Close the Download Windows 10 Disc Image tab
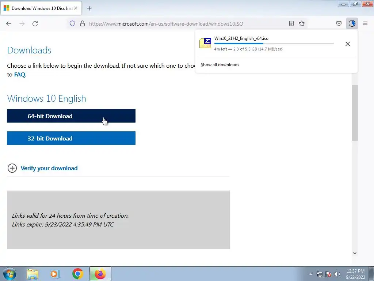This screenshot has width=374, height=281. click(x=76, y=8)
